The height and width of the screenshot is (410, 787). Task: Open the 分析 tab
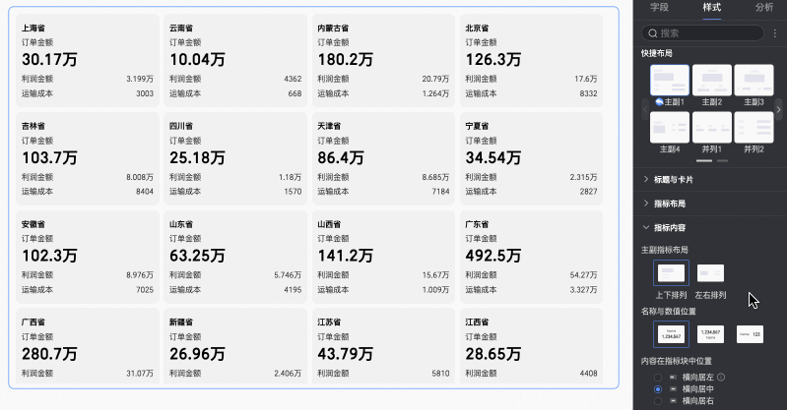pyautogui.click(x=764, y=7)
